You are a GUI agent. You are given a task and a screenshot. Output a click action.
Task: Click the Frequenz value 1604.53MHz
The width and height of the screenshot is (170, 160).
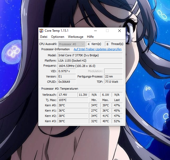pyautogui.click(x=90, y=66)
